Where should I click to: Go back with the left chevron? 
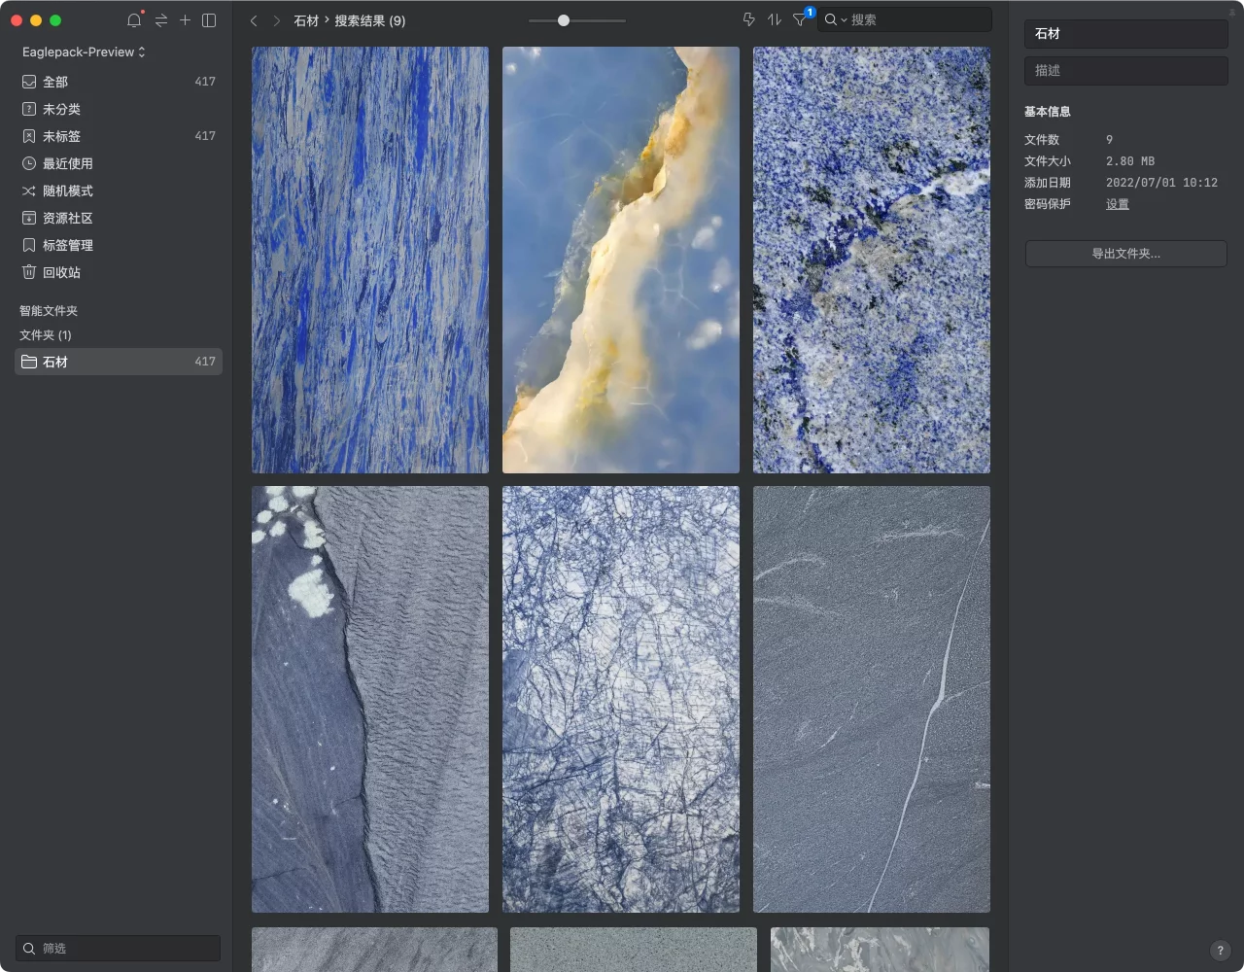tap(254, 20)
